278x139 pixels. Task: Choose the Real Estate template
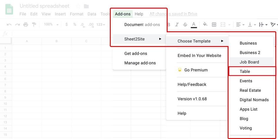click(251, 90)
